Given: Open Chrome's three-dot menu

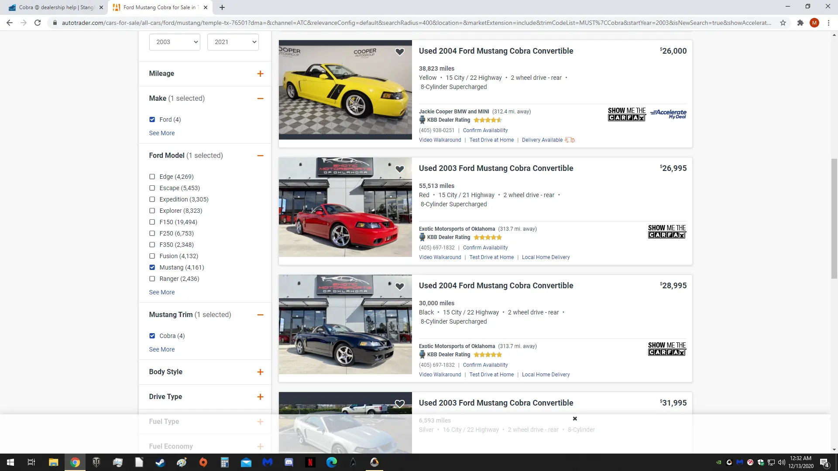Looking at the screenshot, I should pos(828,23).
